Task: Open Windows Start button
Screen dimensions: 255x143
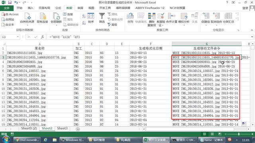Action: (x=6, y=139)
